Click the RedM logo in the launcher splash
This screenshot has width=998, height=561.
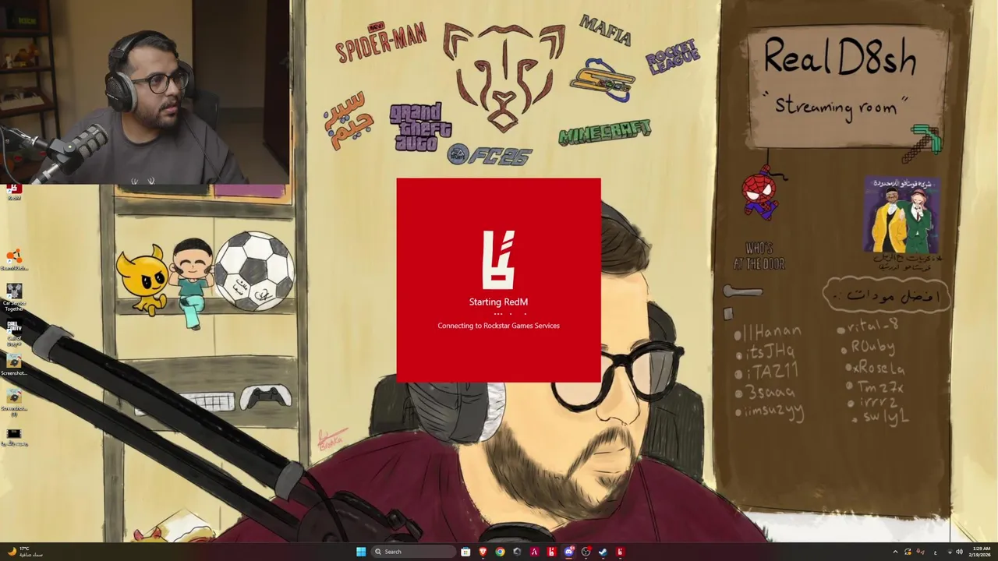click(498, 259)
